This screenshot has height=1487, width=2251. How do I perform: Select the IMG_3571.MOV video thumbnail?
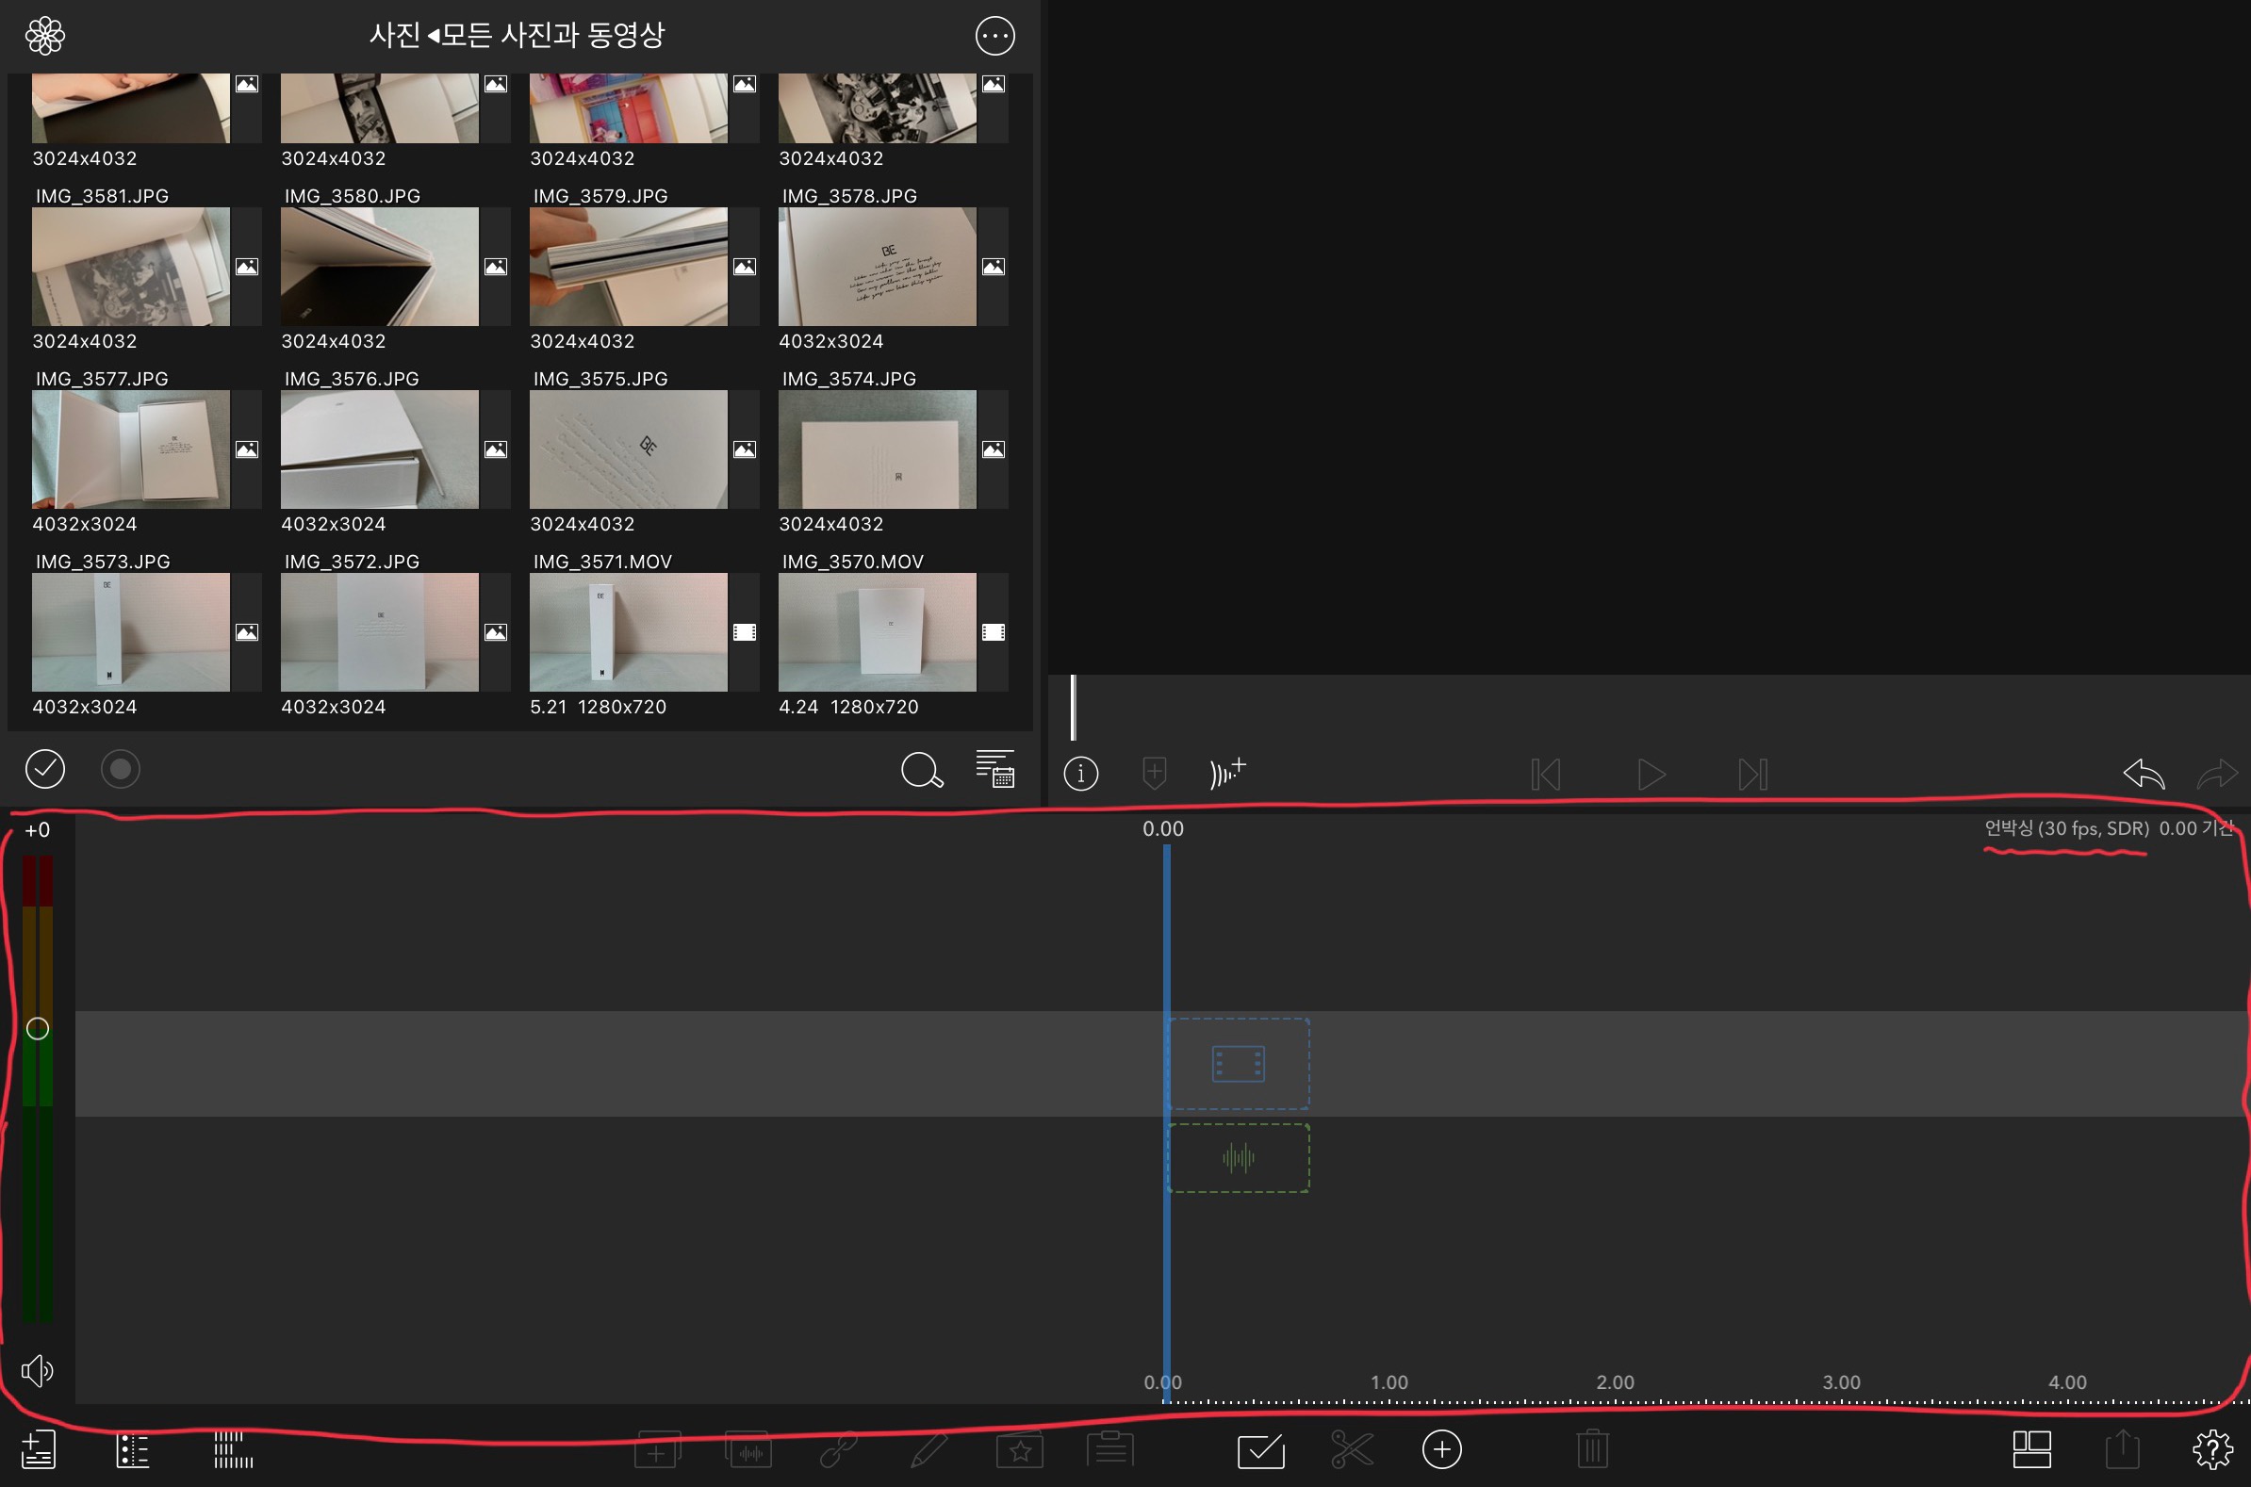point(628,631)
